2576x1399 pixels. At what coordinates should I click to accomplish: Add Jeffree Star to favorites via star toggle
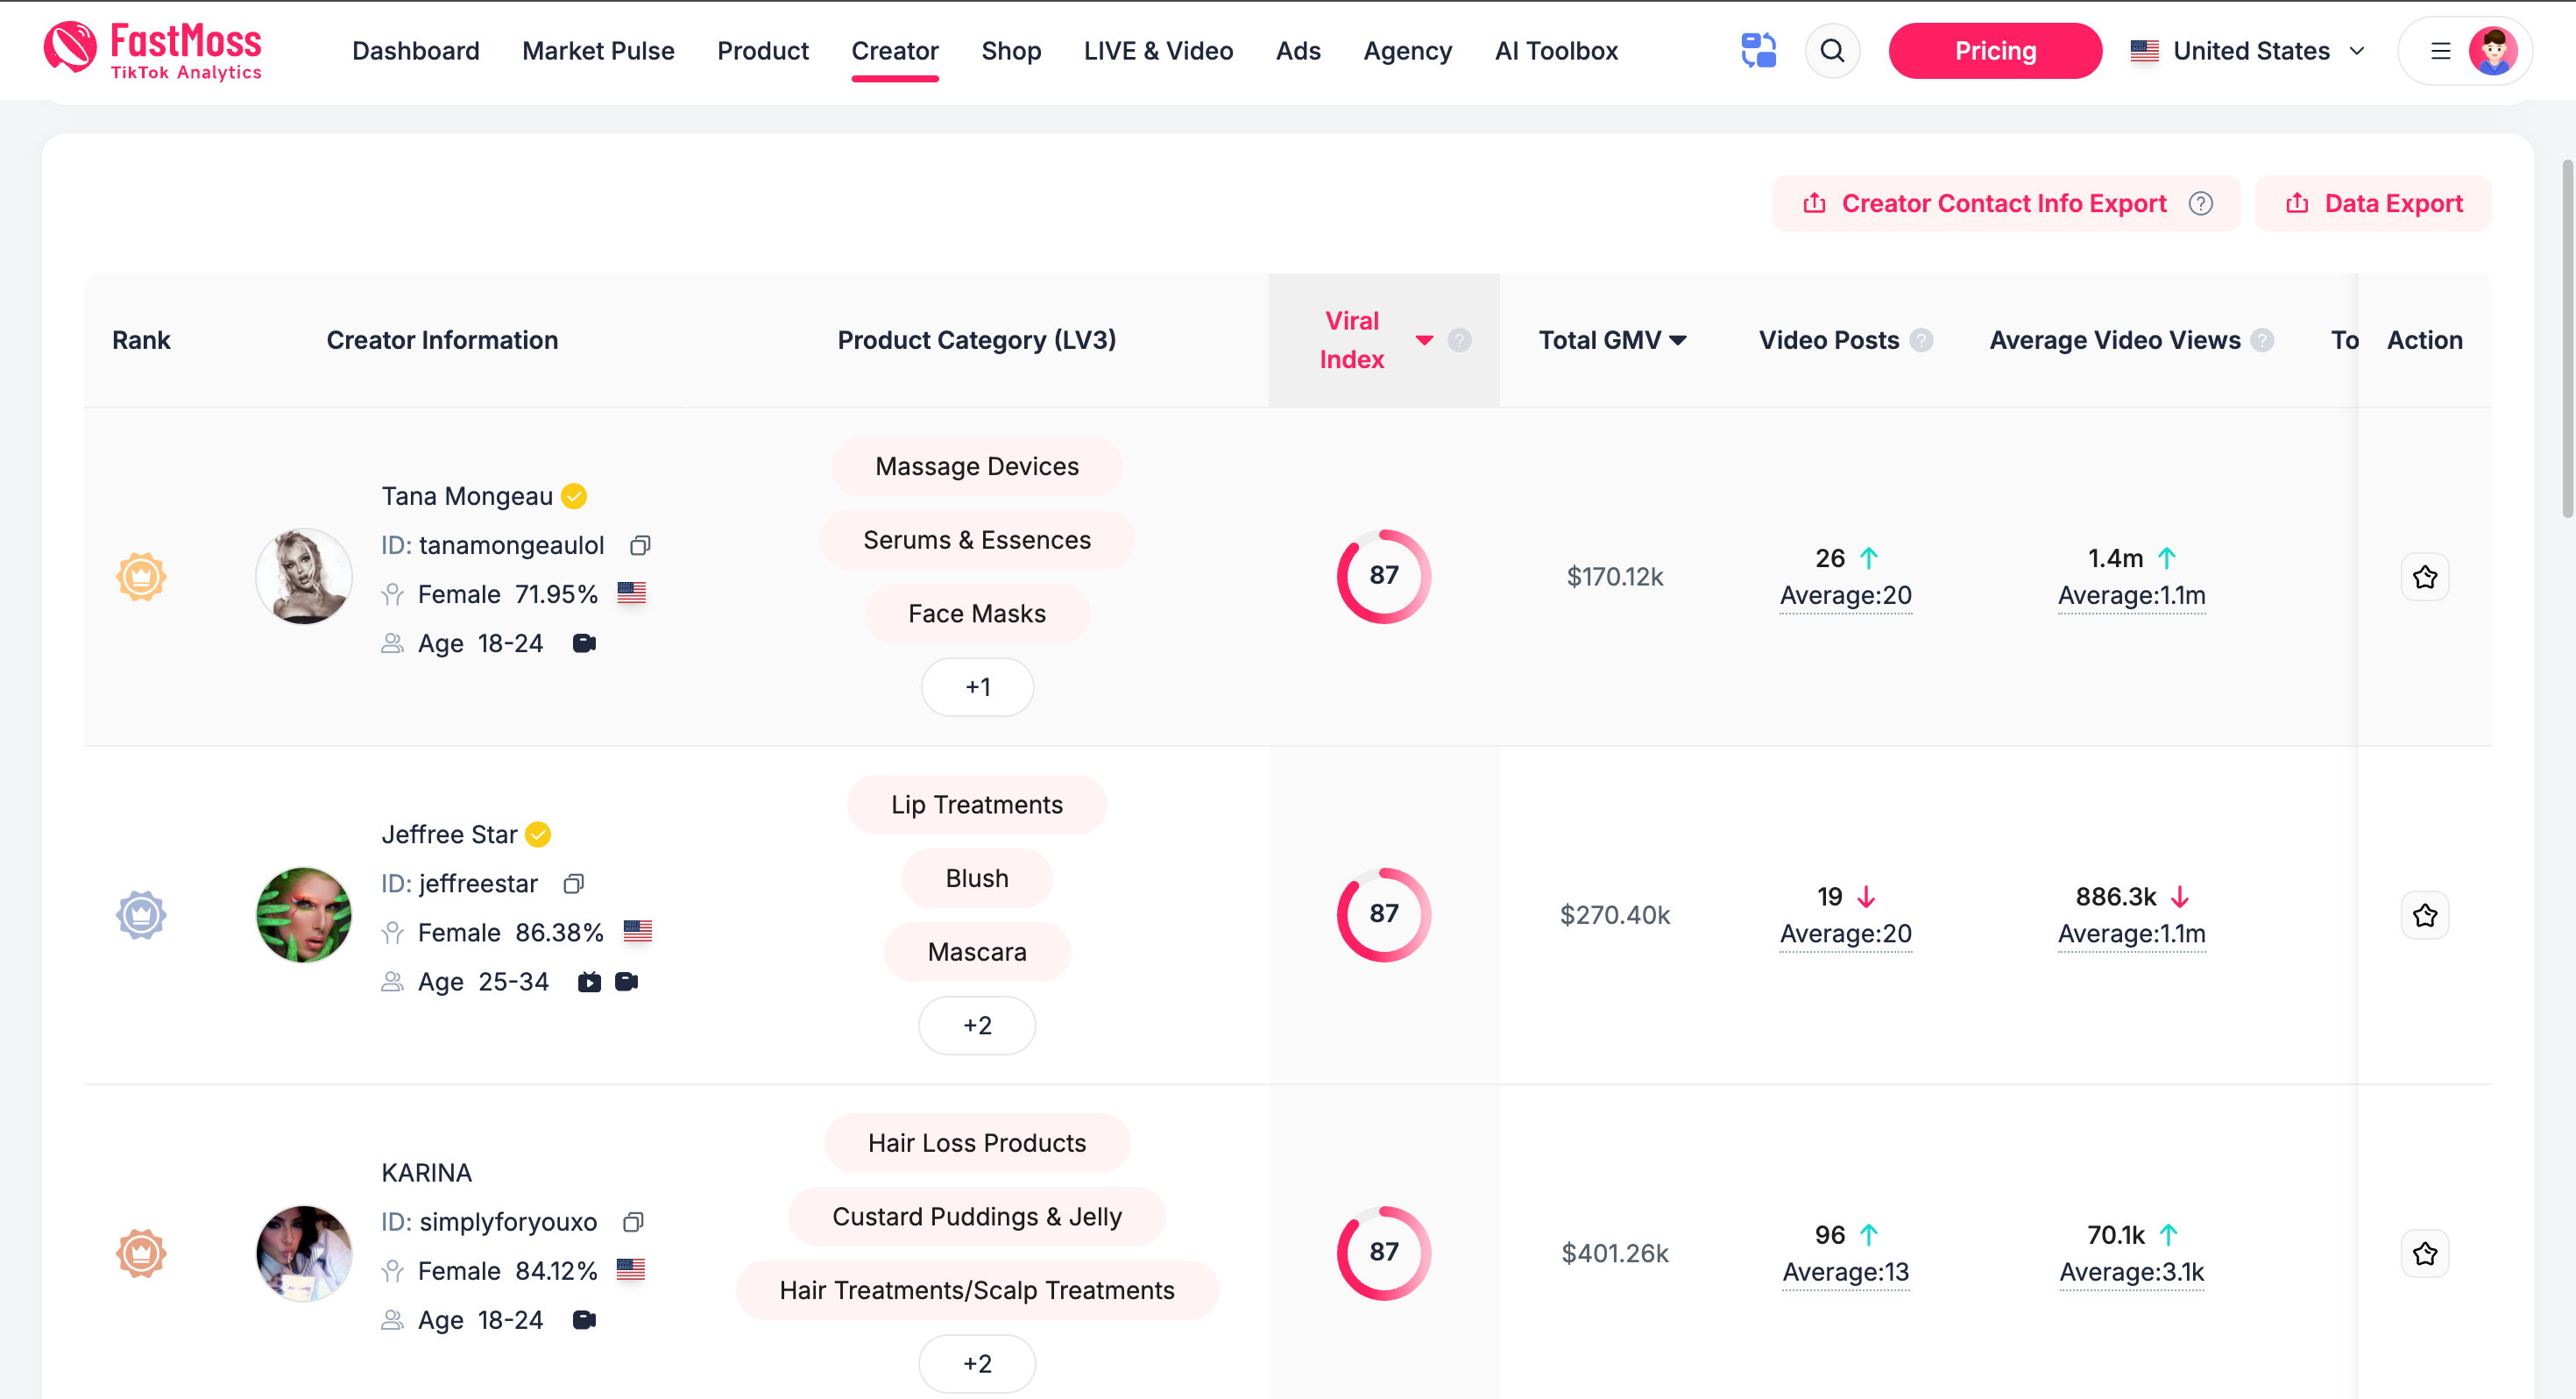click(x=2424, y=913)
